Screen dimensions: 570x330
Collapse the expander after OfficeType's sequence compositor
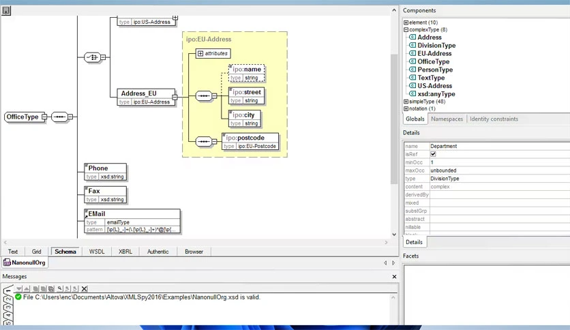click(70, 117)
